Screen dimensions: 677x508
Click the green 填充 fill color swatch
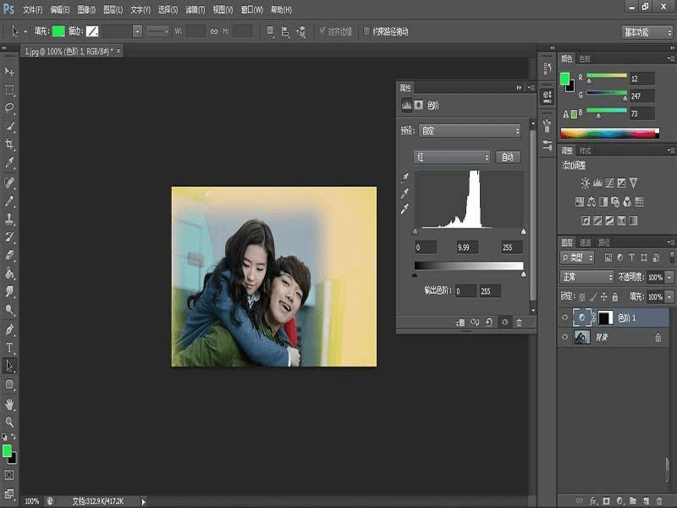[58, 31]
